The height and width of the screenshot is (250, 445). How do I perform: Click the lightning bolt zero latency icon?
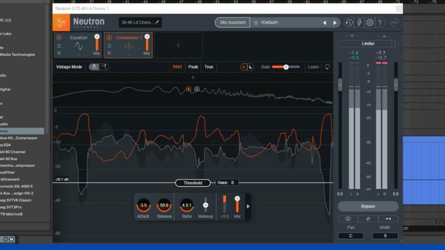pyautogui.click(x=359, y=23)
